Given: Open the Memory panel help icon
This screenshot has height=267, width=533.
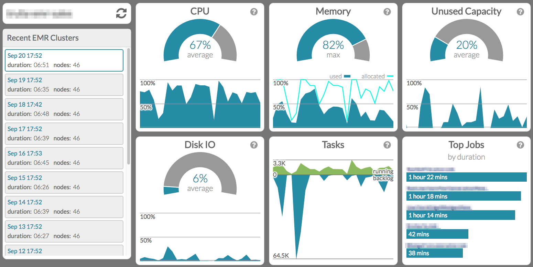Looking at the screenshot, I should [x=387, y=12].
